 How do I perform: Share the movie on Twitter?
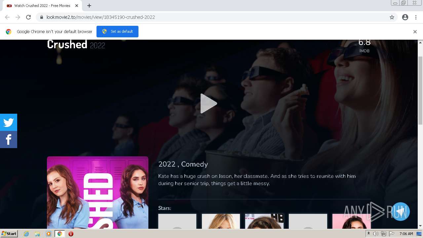(x=9, y=122)
